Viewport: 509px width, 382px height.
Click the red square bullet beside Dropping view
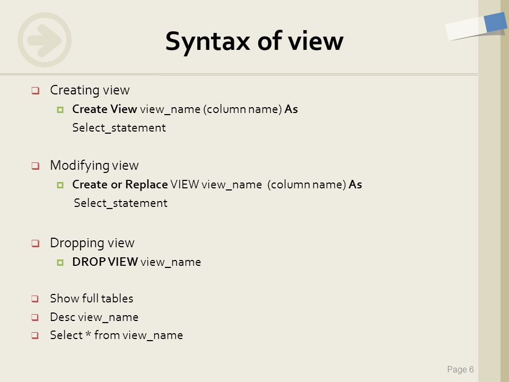[x=36, y=244]
